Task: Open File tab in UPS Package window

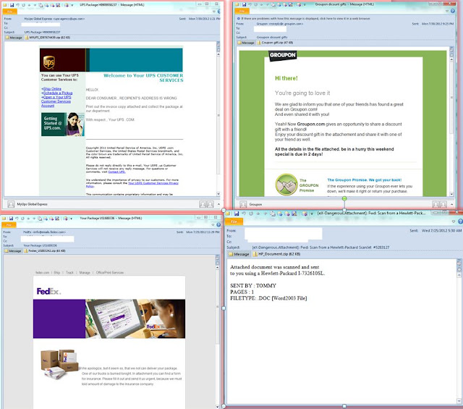Action: click(9, 12)
